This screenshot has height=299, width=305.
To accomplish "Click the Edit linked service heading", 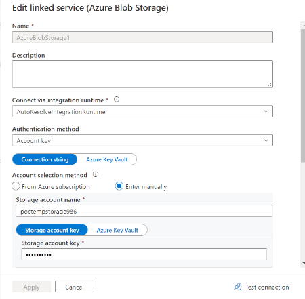I will click(x=90, y=8).
